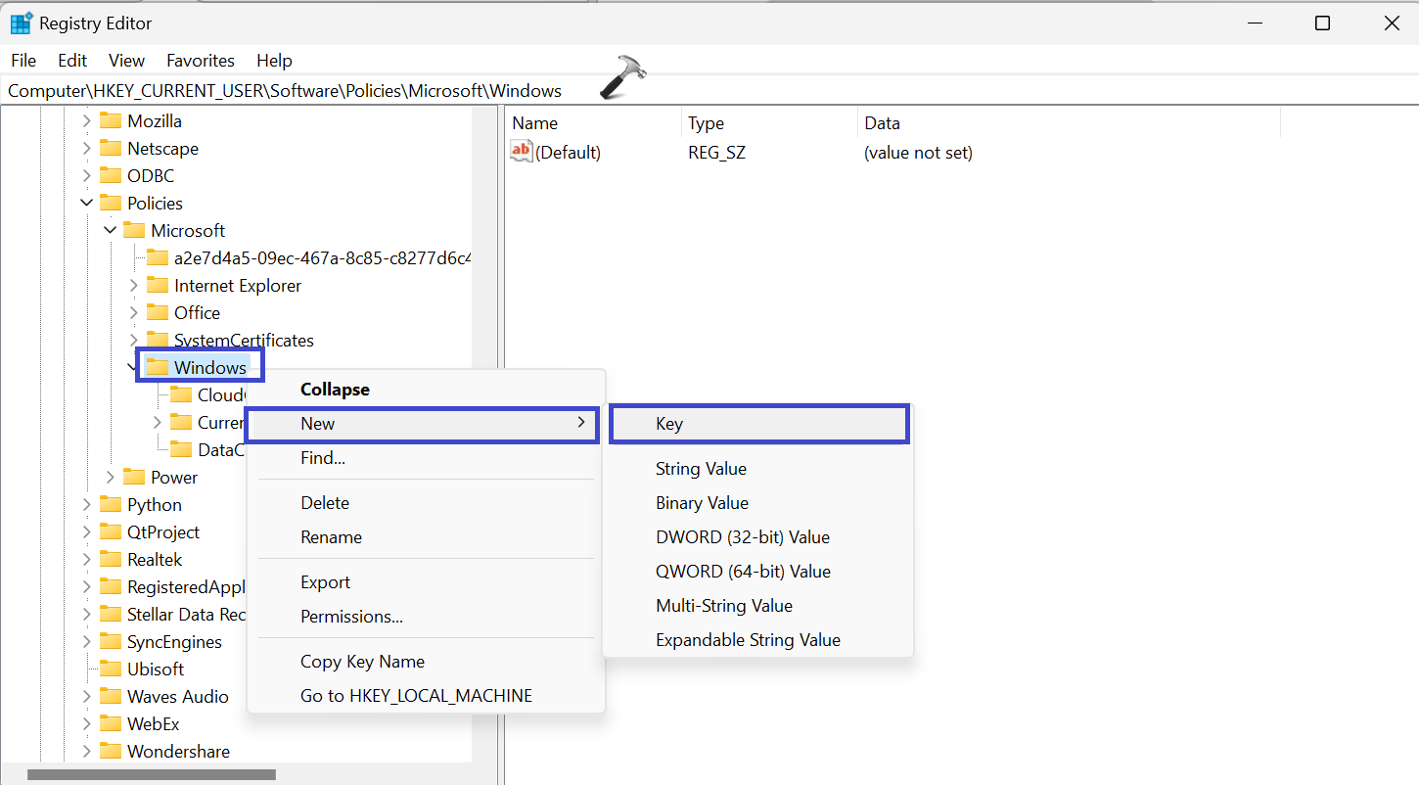Select Export from the context menu
Image resolution: width=1419 pixels, height=785 pixels.
(426, 582)
